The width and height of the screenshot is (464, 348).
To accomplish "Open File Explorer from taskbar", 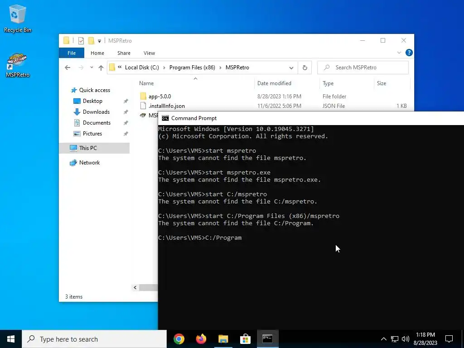I will (x=223, y=339).
